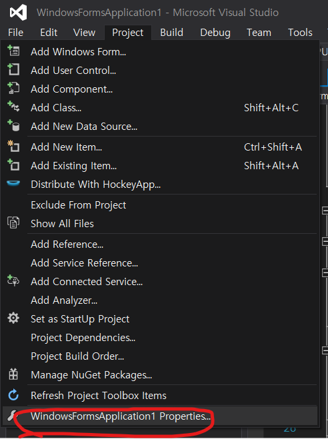The image size is (328, 439).
Task: Choose Add Analyzer... entry
Action: click(159, 300)
